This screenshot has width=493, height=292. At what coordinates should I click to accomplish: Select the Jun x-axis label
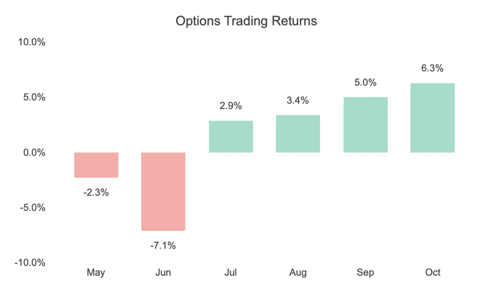(x=164, y=273)
